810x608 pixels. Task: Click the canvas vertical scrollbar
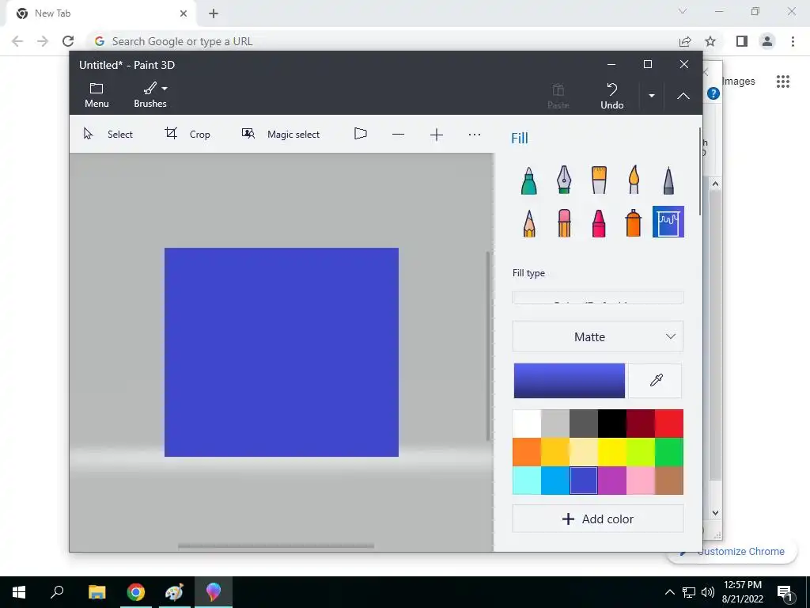(x=487, y=346)
